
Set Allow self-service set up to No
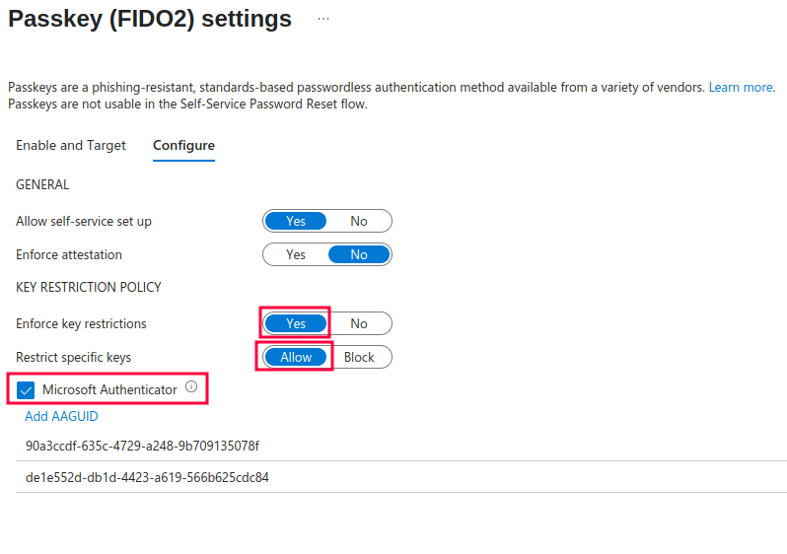[359, 221]
